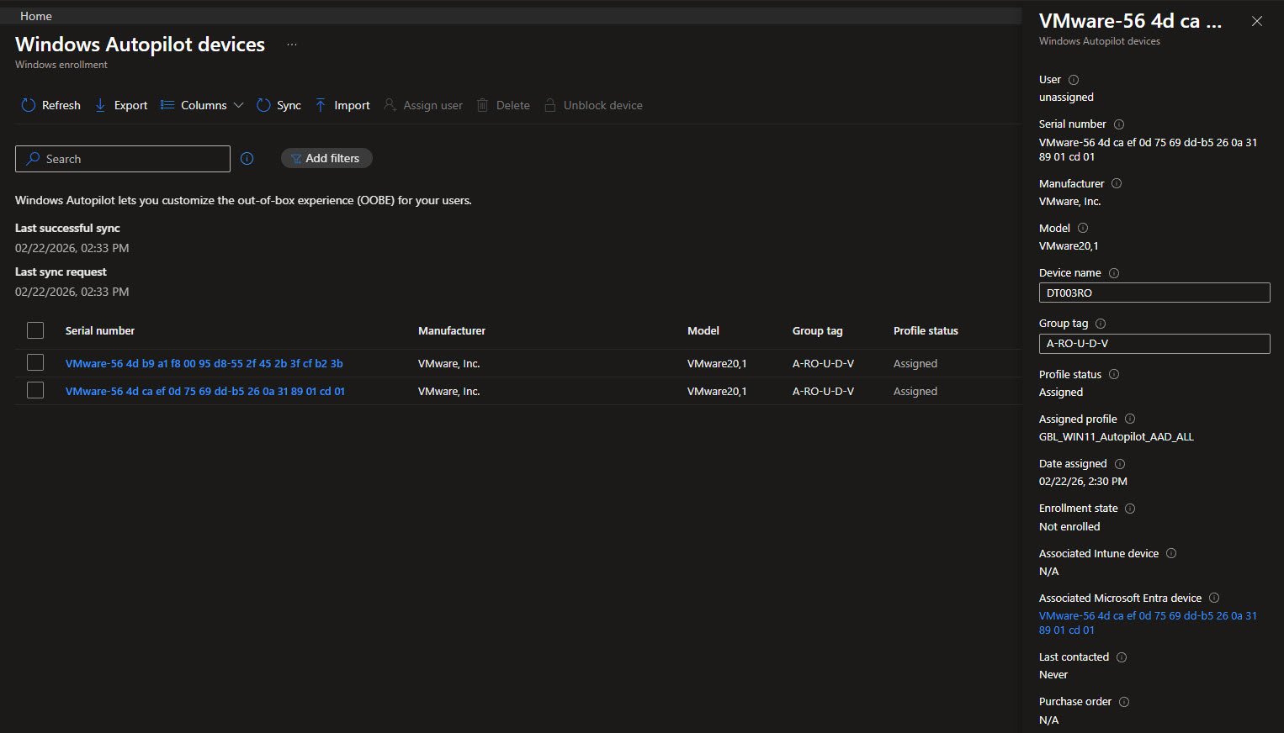This screenshot has width=1284, height=733.
Task: Toggle the select-all checkbox in table header
Action: [35, 330]
